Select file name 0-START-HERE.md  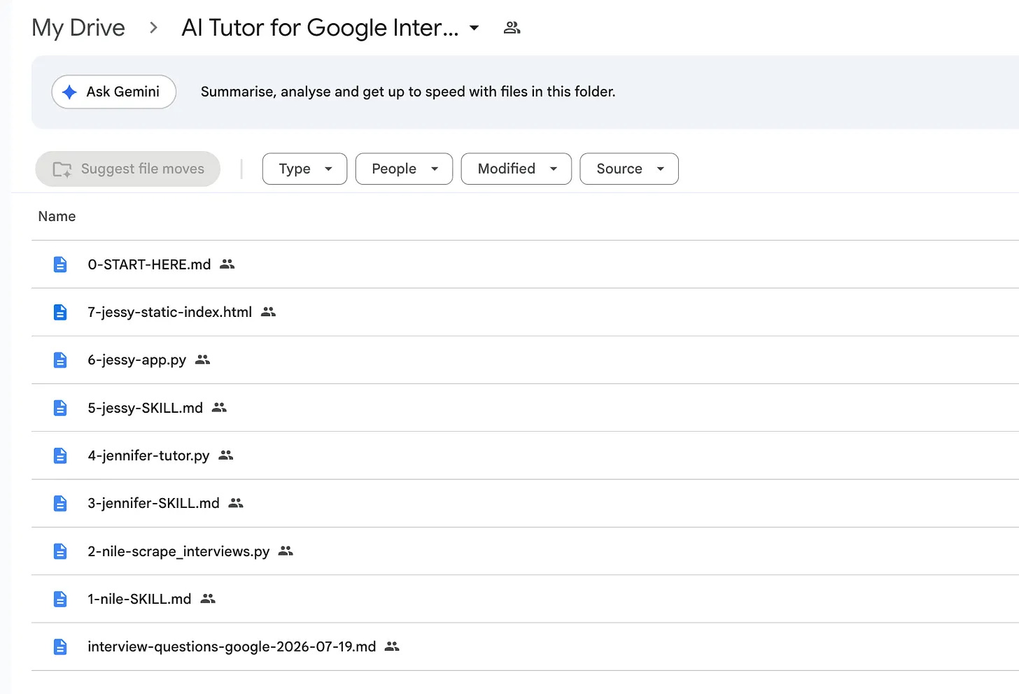tap(149, 264)
